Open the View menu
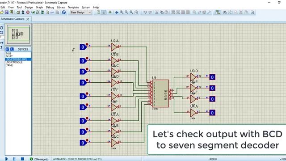 tap(11, 7)
